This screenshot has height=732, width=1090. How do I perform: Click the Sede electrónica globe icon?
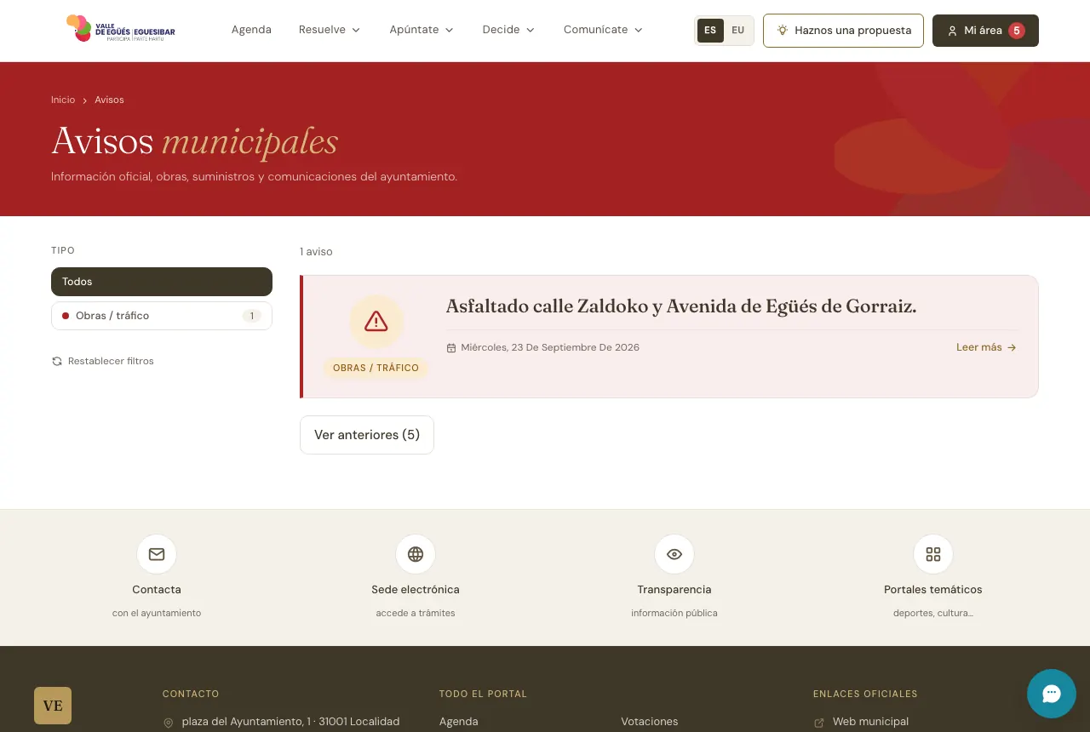416,555
